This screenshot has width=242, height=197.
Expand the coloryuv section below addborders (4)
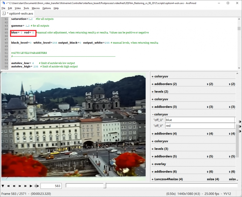click(160, 141)
